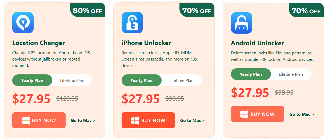Click the Location Changer app icon

coord(23,23)
